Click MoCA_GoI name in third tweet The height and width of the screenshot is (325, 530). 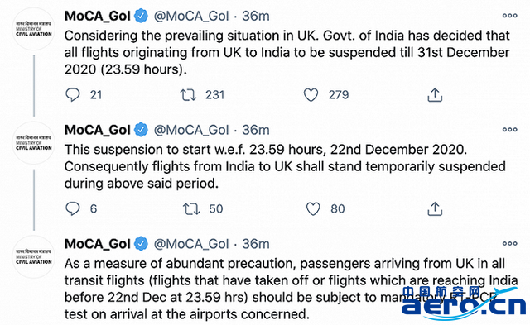click(98, 244)
